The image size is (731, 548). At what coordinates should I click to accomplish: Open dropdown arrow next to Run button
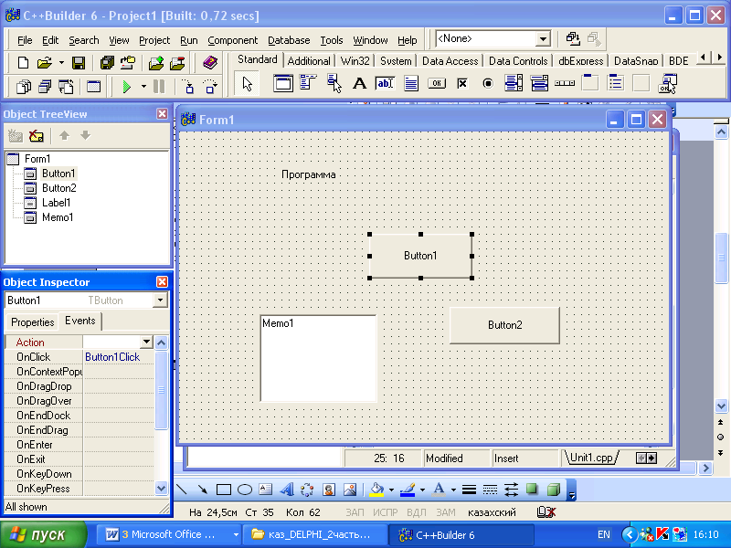(143, 87)
